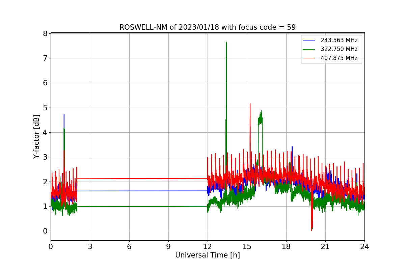This screenshot has width=405, height=270.
Task: Click the x-axis tick label 15
Action: (x=247, y=247)
